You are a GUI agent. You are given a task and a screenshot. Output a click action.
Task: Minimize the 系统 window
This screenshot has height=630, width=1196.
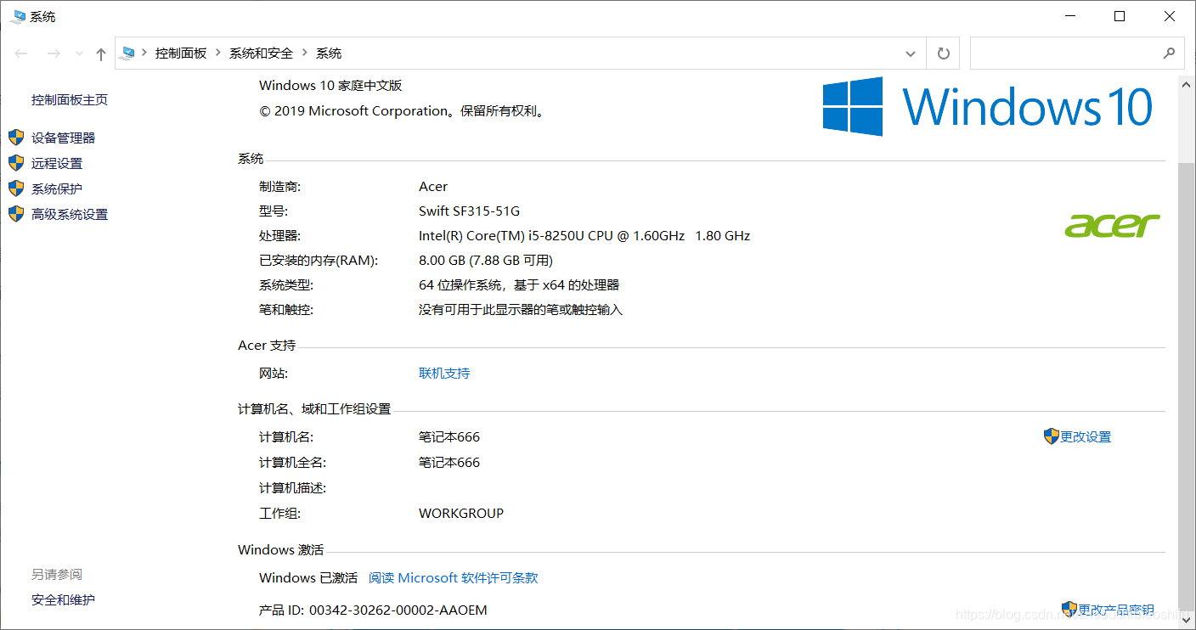click(1069, 16)
